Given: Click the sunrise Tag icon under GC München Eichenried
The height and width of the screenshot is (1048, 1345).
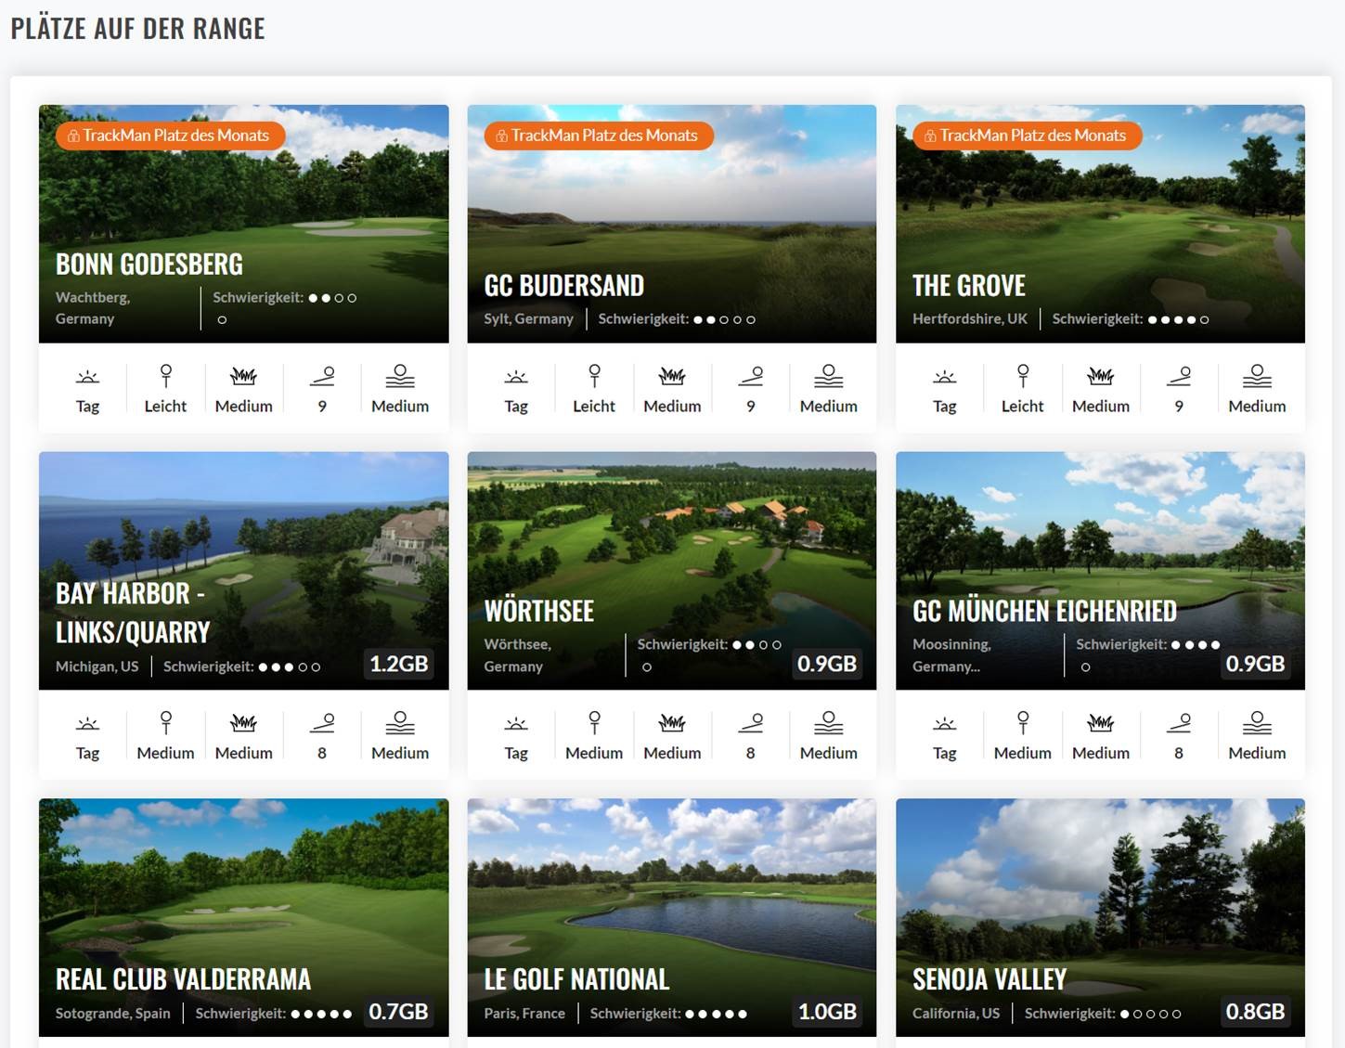Looking at the screenshot, I should click(944, 724).
